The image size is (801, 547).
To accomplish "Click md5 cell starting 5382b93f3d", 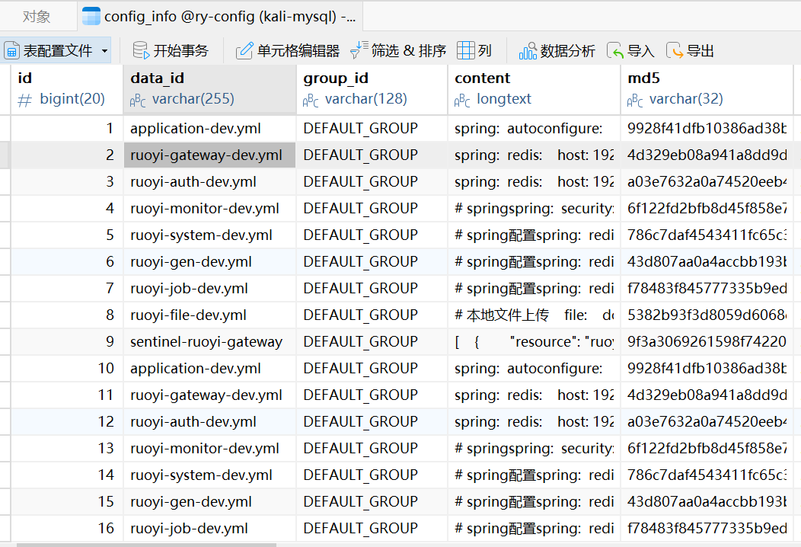I will (x=707, y=315).
